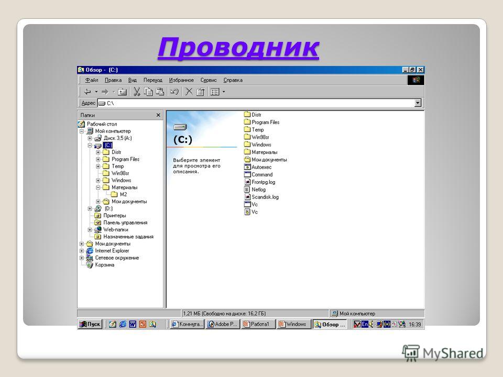Viewport: 503px width, 377px height.
Task: Open Properties from the toolbar
Action: 201,92
